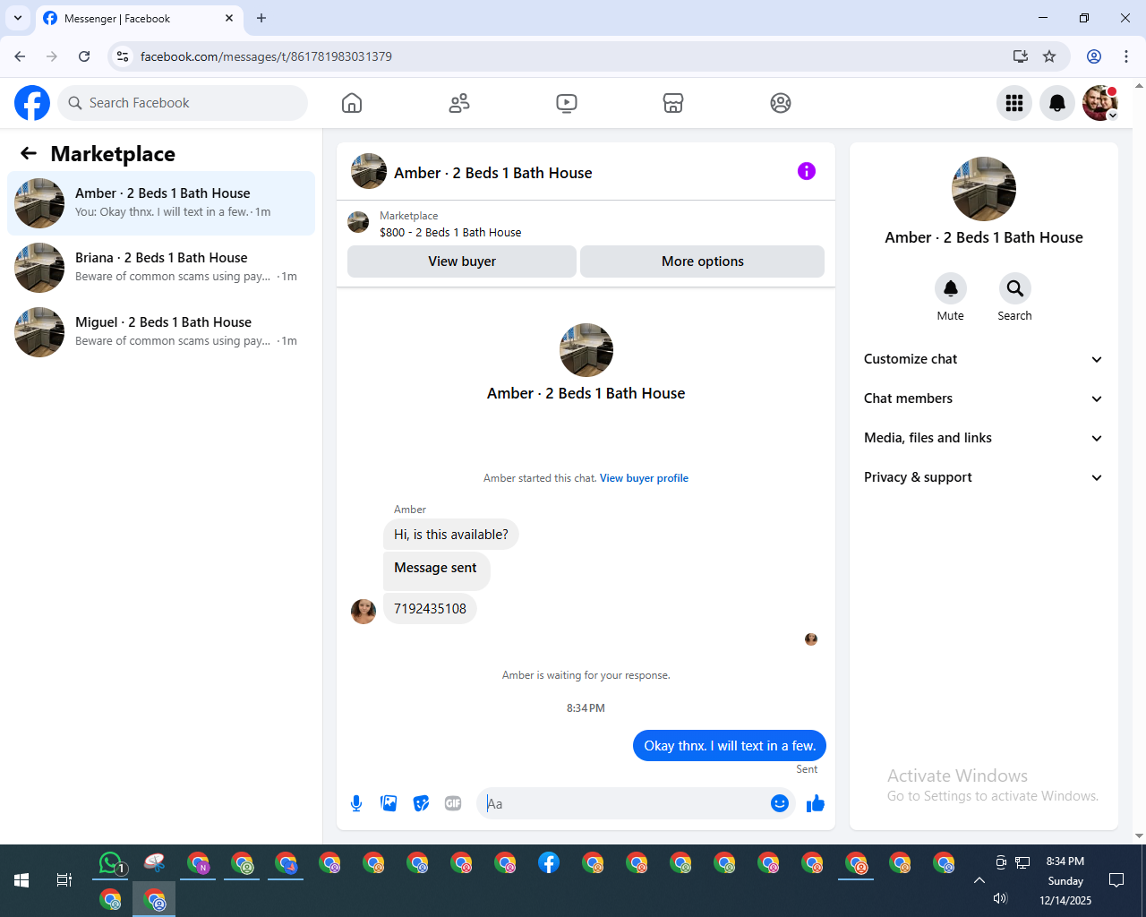Open the Windows Start menu

(x=21, y=880)
